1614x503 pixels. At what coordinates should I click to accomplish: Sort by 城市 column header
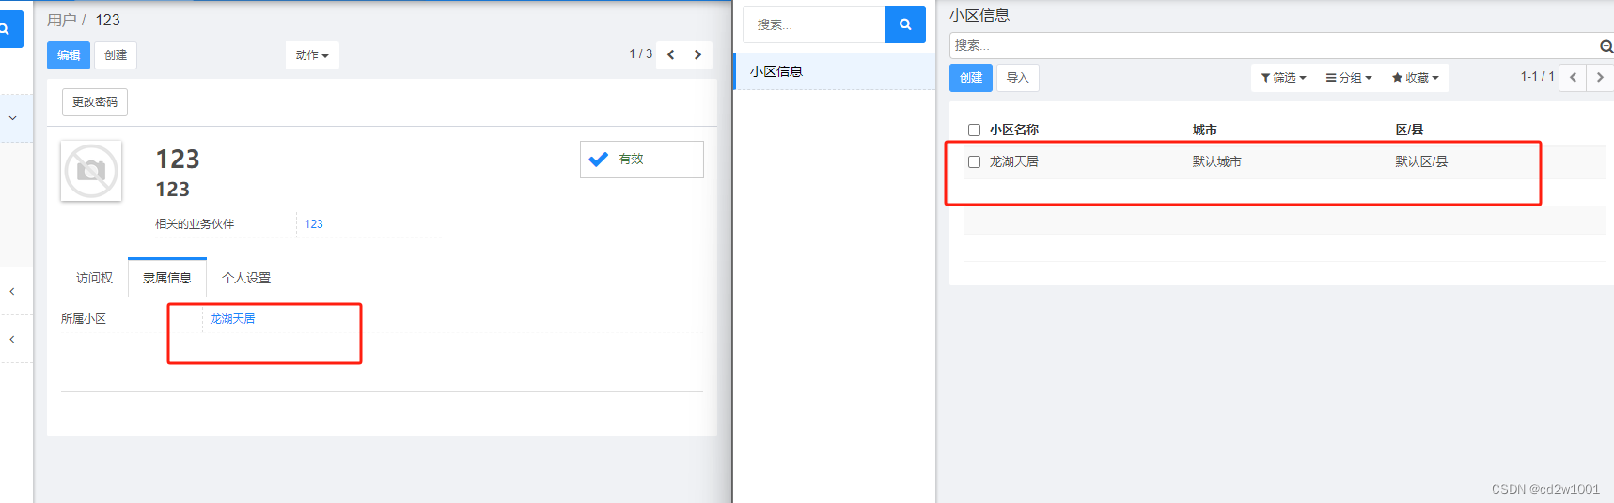(x=1204, y=130)
